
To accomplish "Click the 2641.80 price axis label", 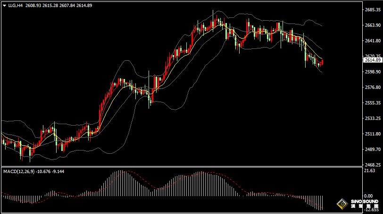I will coord(373,41).
